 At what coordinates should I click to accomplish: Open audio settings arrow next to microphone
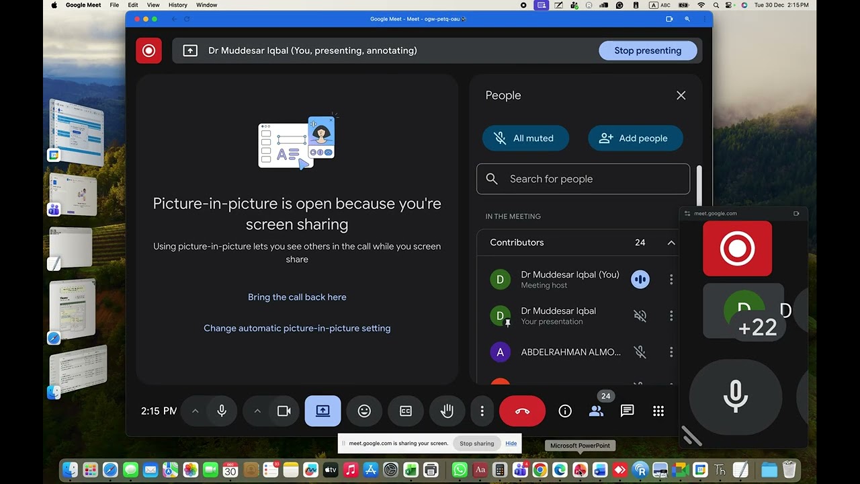click(195, 411)
